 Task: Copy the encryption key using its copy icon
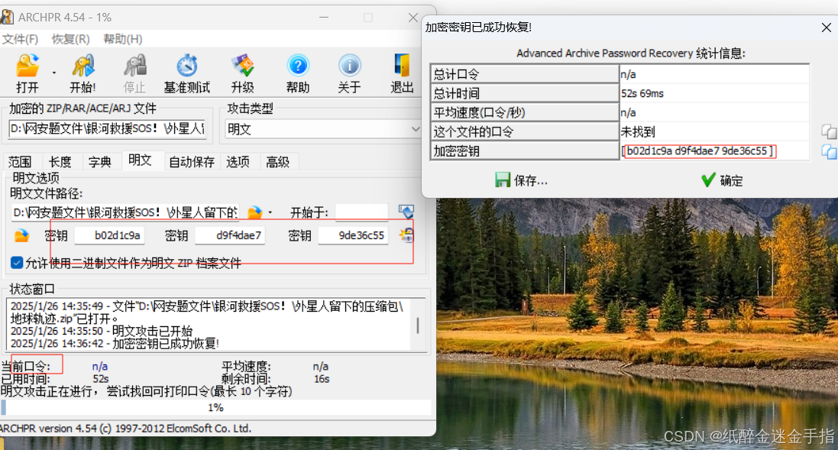tap(829, 152)
